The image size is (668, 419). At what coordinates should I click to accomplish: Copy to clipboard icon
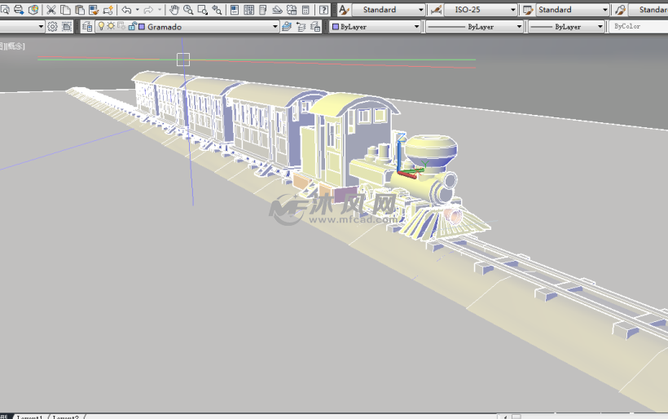[x=65, y=10]
